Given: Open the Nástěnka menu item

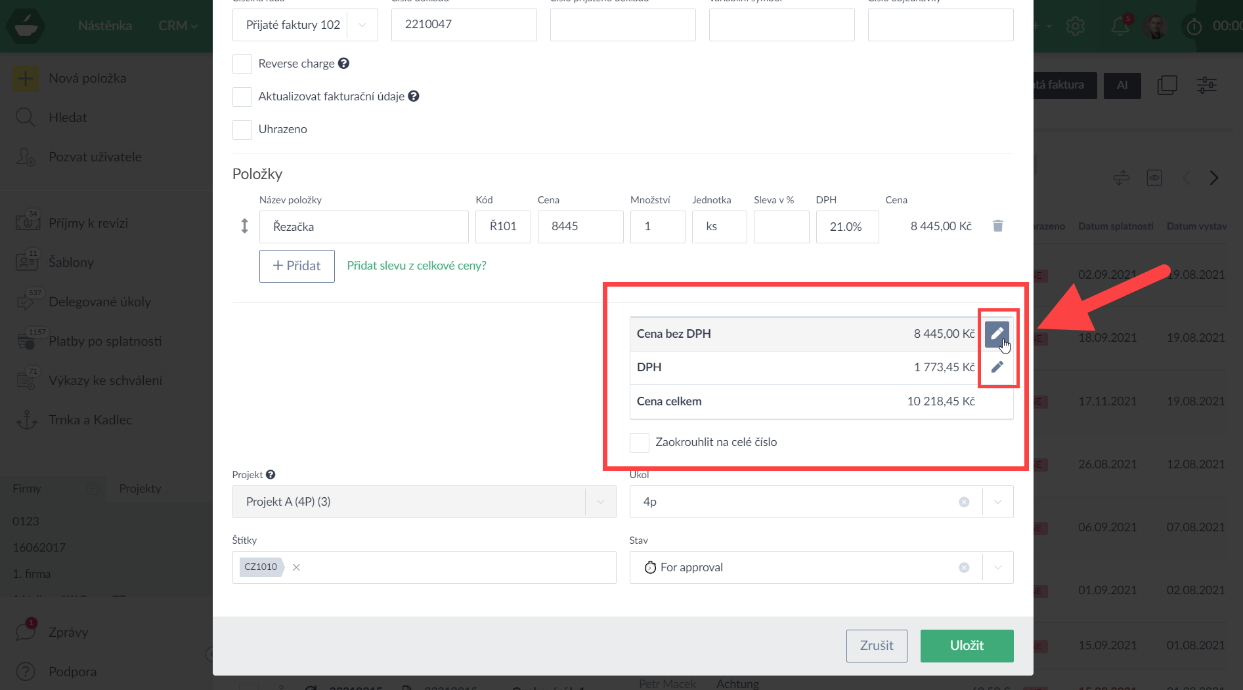Looking at the screenshot, I should pos(105,26).
